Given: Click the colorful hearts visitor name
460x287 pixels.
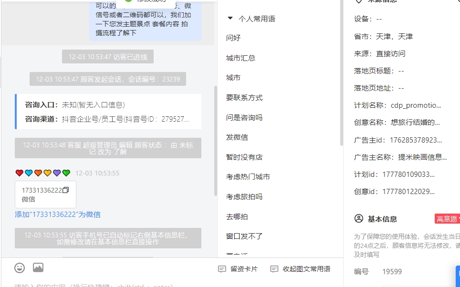Looking at the screenshot, I should coord(43,173).
